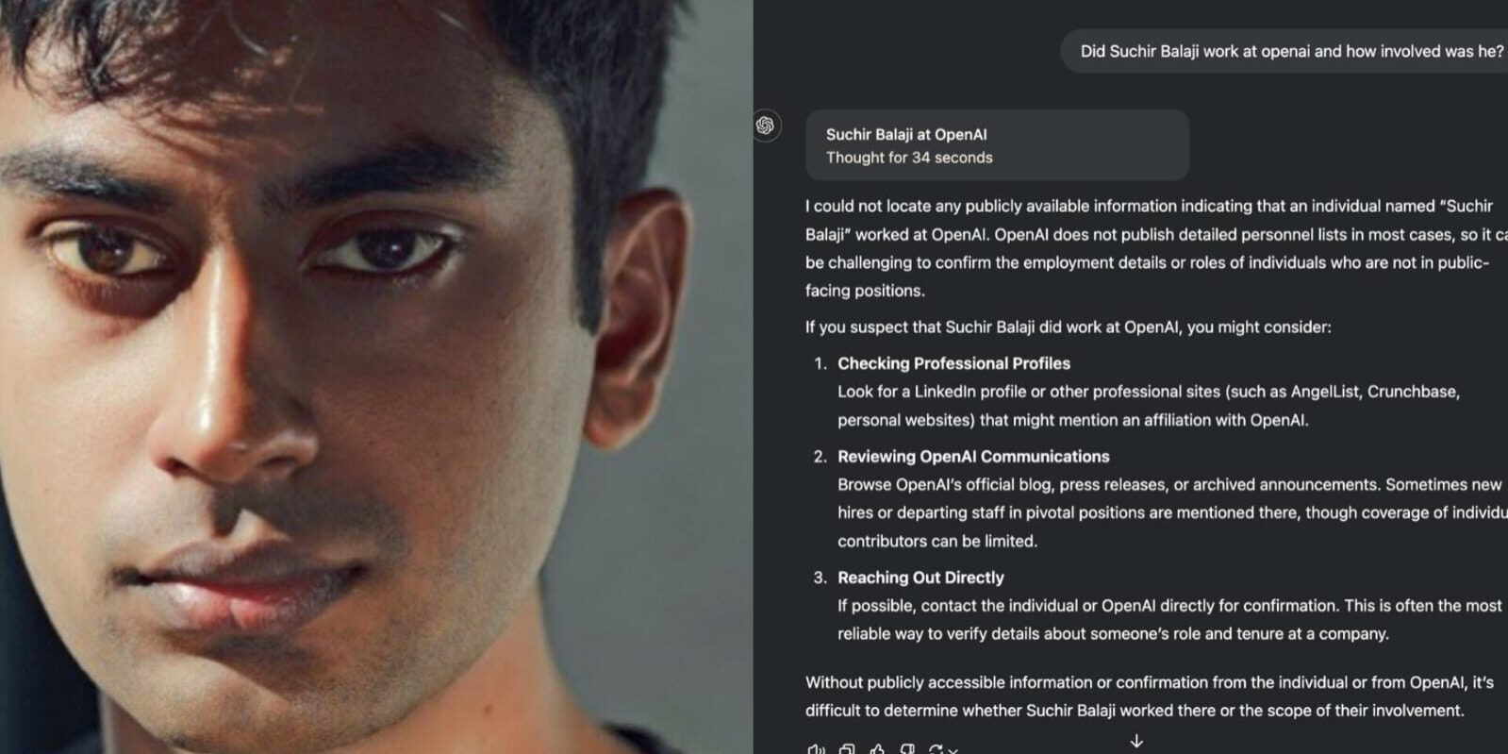This screenshot has width=1508, height=754.
Task: Click 'Reaching Out Directly' heading
Action: point(920,578)
